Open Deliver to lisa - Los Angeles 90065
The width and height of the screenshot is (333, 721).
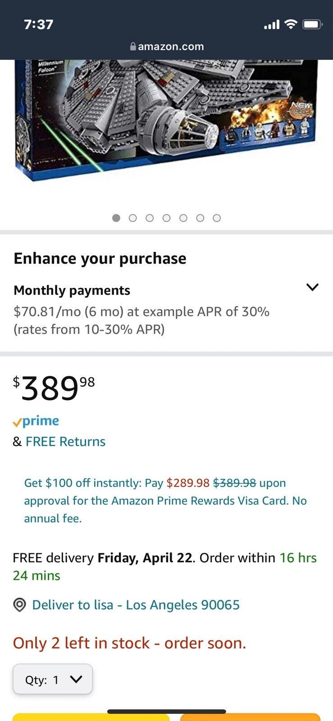coord(136,605)
